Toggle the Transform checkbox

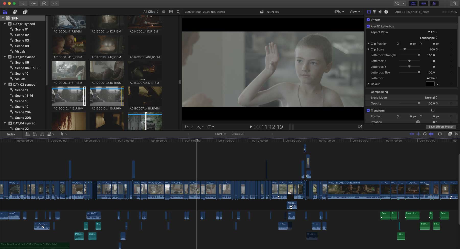[368, 110]
